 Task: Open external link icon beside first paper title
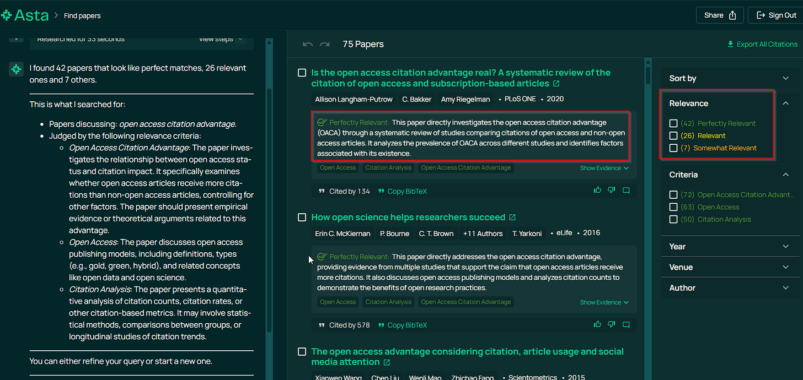pyautogui.click(x=556, y=84)
